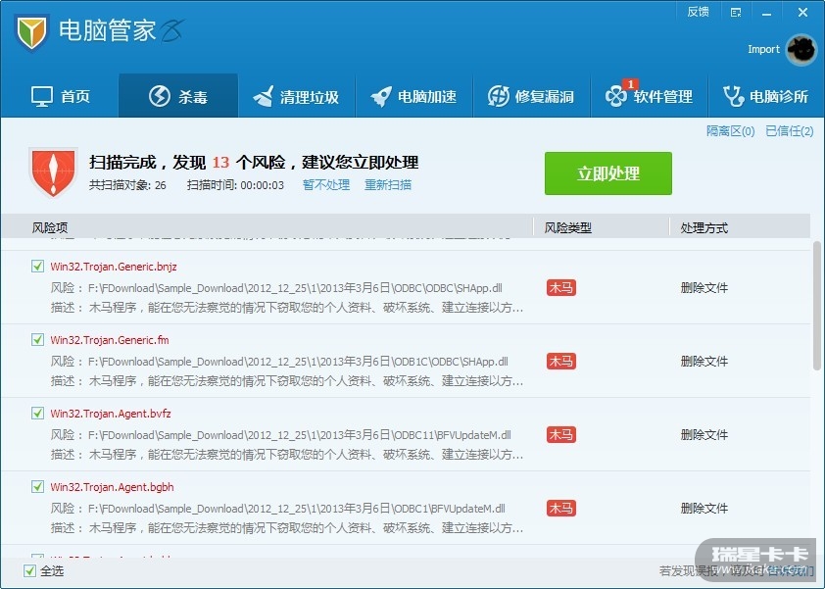Open the 清理垃圾 tab
This screenshot has height=589, width=825.
pos(296,96)
